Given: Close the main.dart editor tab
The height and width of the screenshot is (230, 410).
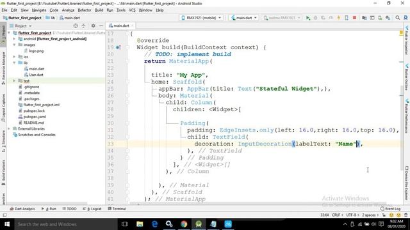Looking at the screenshot, I should point(133,26).
